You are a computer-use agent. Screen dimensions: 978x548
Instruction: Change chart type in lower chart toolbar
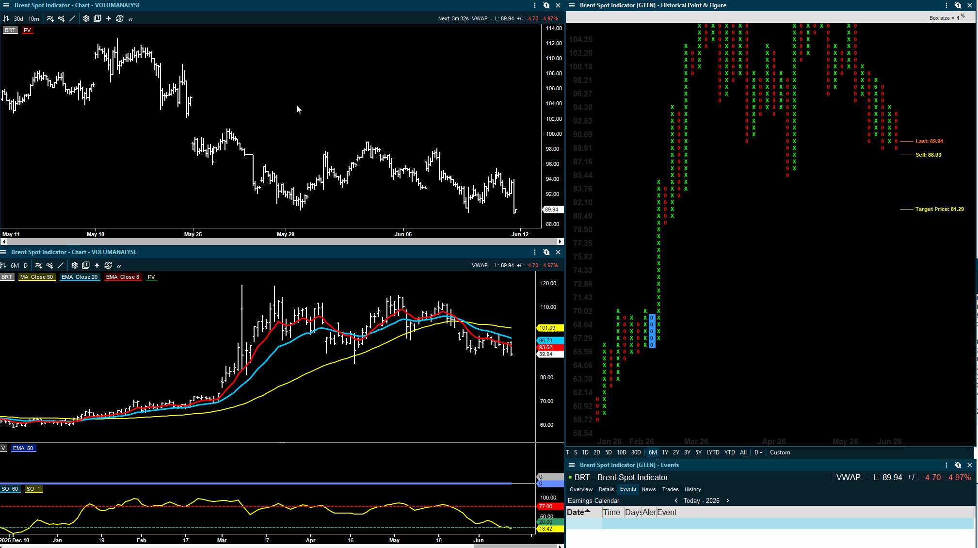tap(3, 265)
